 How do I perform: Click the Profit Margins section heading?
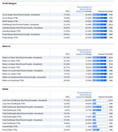(9, 4)
